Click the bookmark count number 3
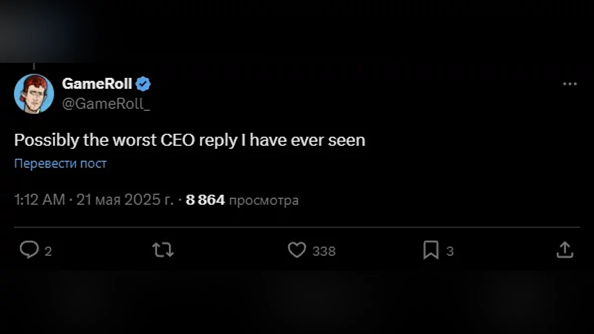Image resolution: width=594 pixels, height=334 pixels. pos(449,251)
